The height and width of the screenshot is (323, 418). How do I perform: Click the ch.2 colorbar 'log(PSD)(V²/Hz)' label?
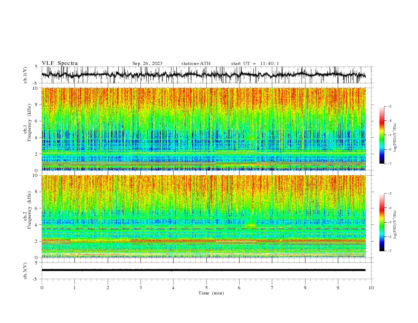(395, 225)
